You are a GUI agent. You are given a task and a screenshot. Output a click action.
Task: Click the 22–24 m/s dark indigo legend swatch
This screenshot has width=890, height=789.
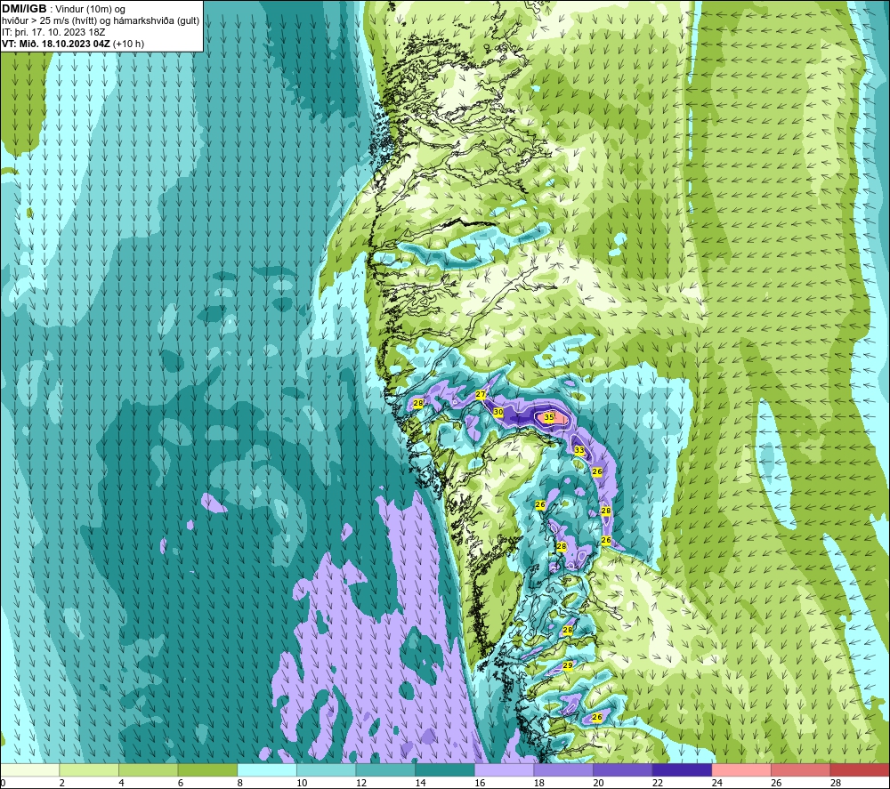coord(683,770)
